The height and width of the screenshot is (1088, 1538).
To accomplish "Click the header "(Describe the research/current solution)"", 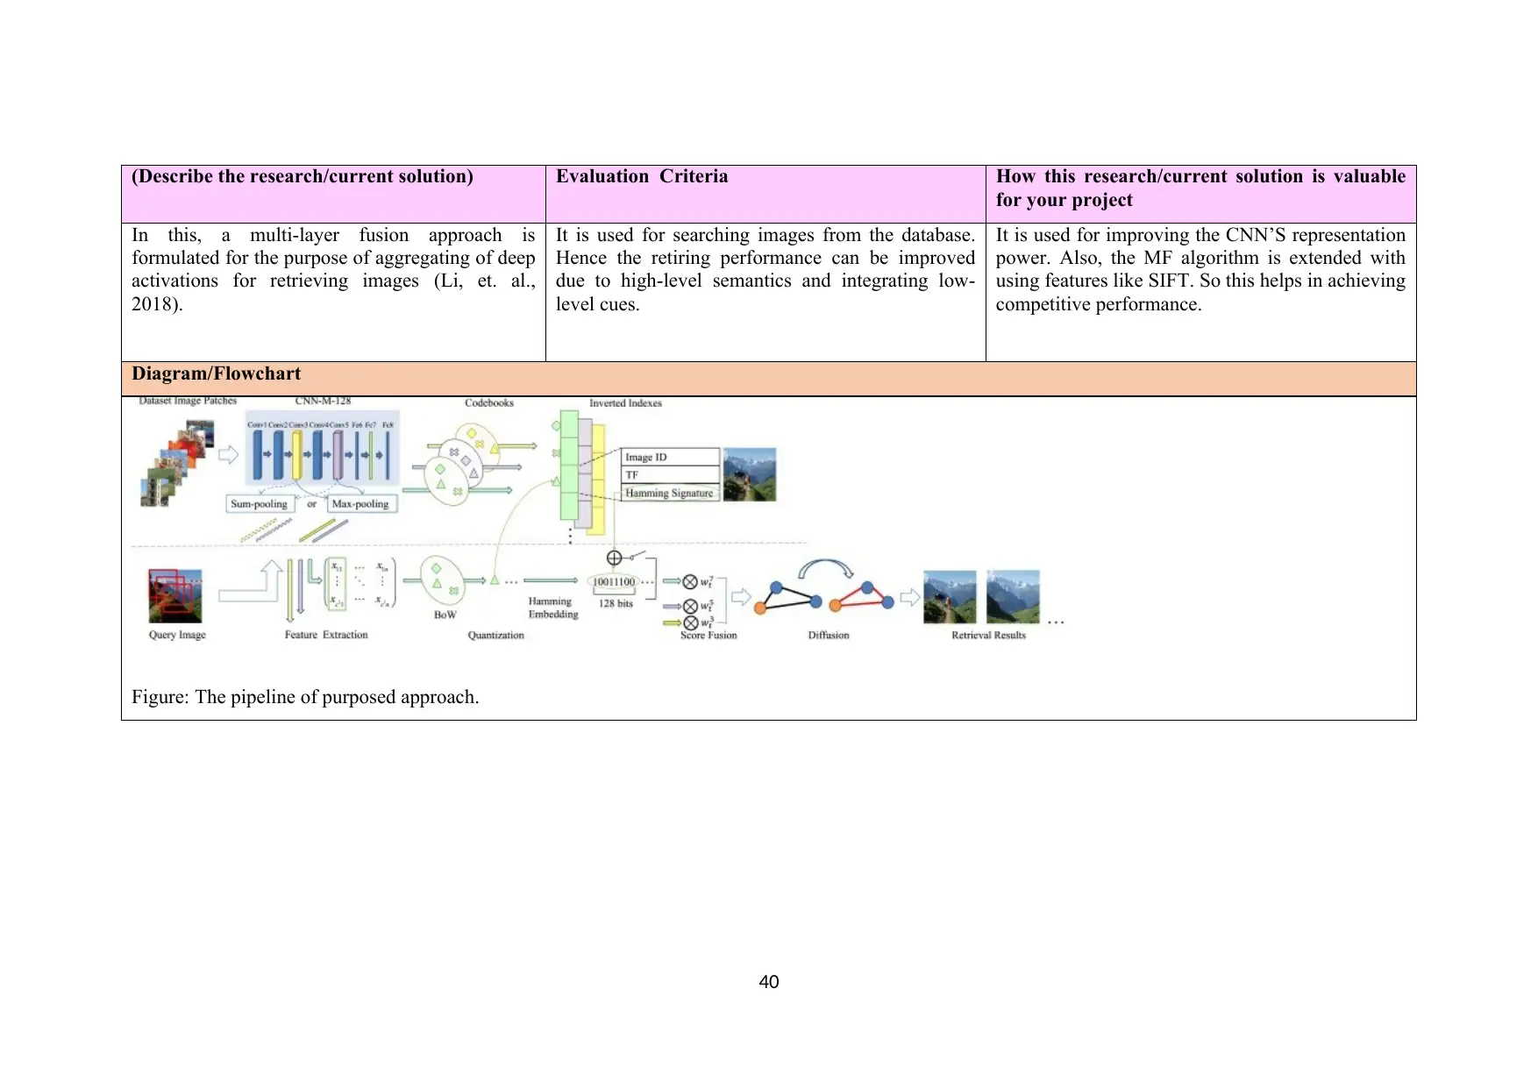I will pyautogui.click(x=303, y=176).
